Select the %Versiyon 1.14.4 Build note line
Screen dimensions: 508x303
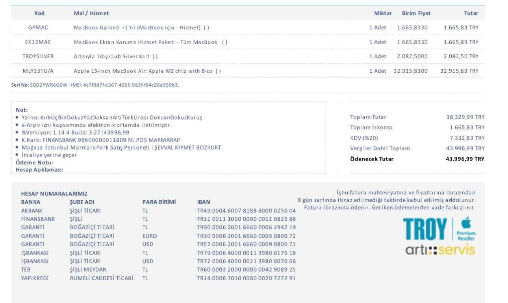point(75,132)
